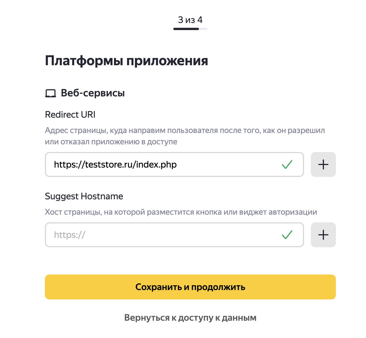366x338 pixels.
Task: Click the light unfilled end of progress bar
Action: 203,29
